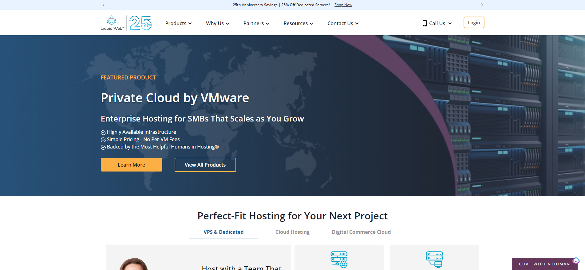The width and height of the screenshot is (585, 270).
Task: Click Enterprise Hosting for SMBs subheading
Action: (x=202, y=119)
